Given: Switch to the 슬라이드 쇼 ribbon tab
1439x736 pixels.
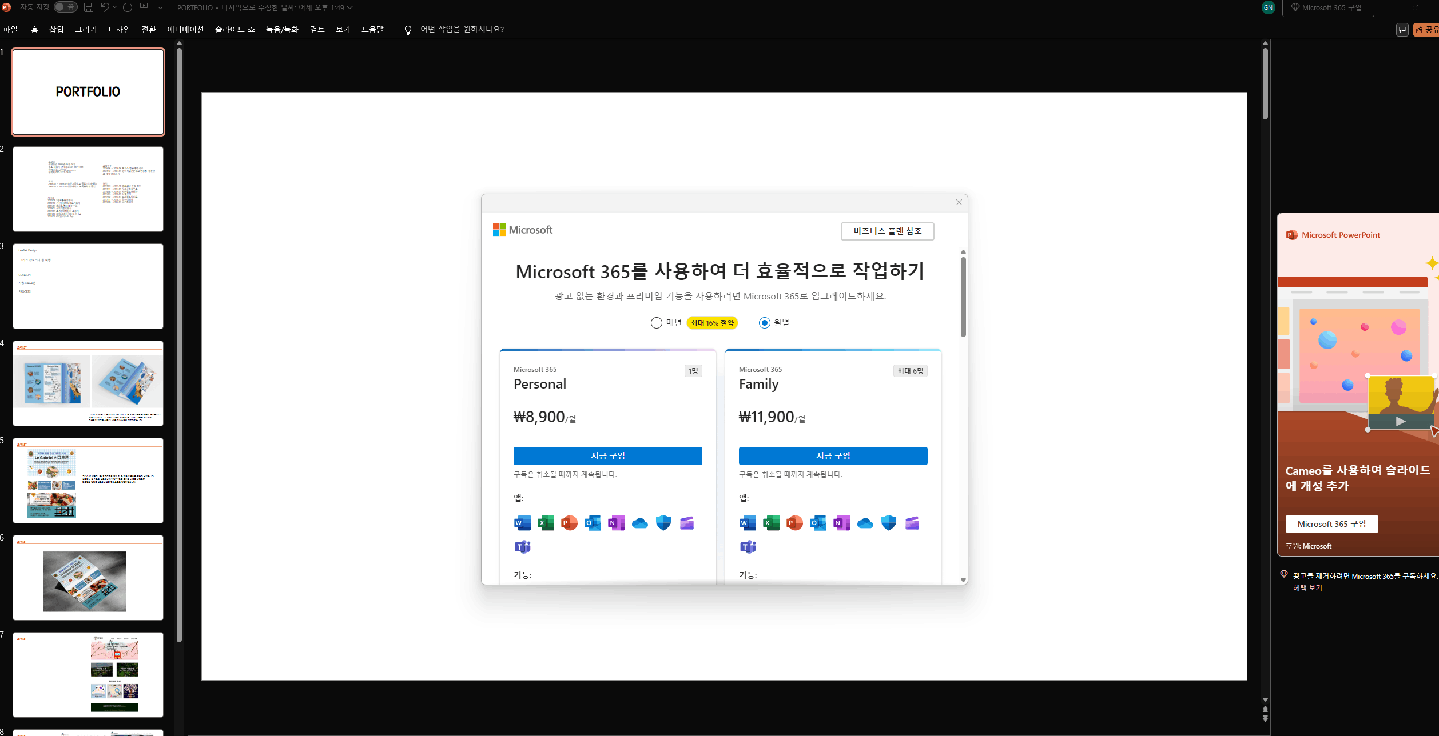Looking at the screenshot, I should click(234, 30).
